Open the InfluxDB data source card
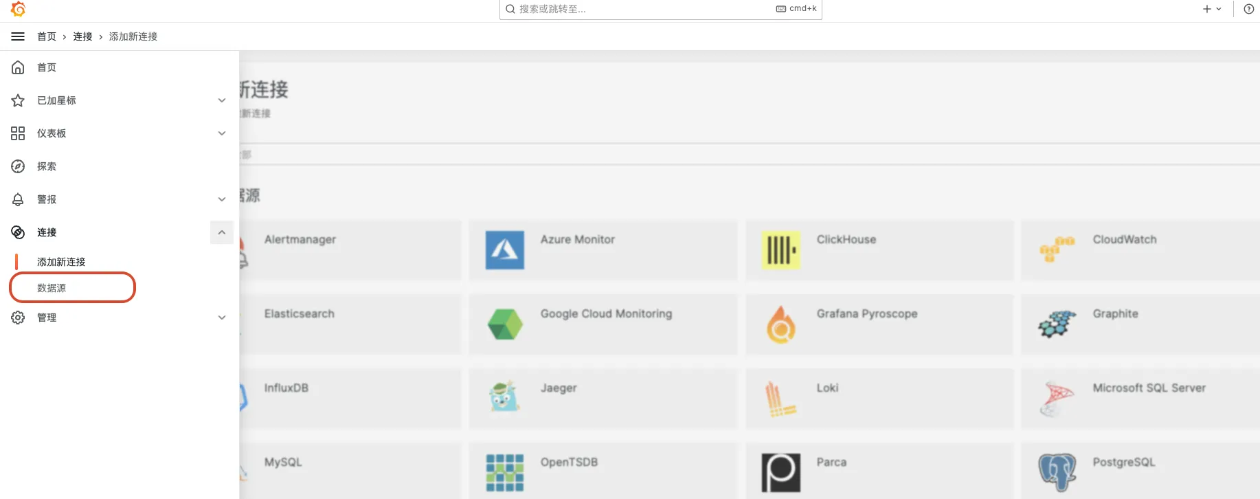Screen dimensions: 1260x499 click(350, 399)
